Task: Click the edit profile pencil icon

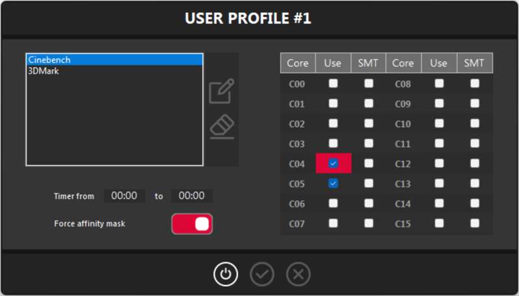Action: point(221,91)
